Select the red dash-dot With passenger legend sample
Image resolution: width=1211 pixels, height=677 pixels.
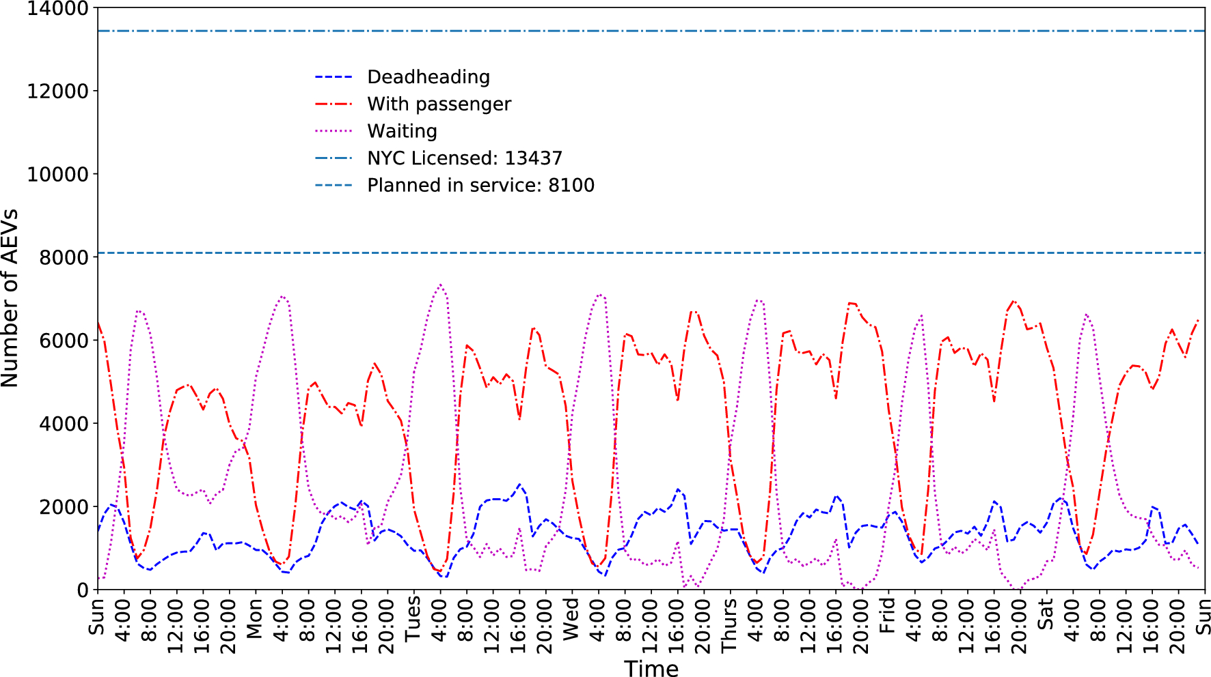click(x=334, y=104)
